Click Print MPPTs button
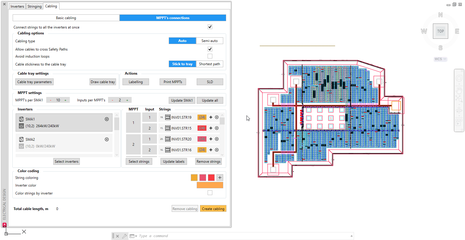 pyautogui.click(x=173, y=82)
